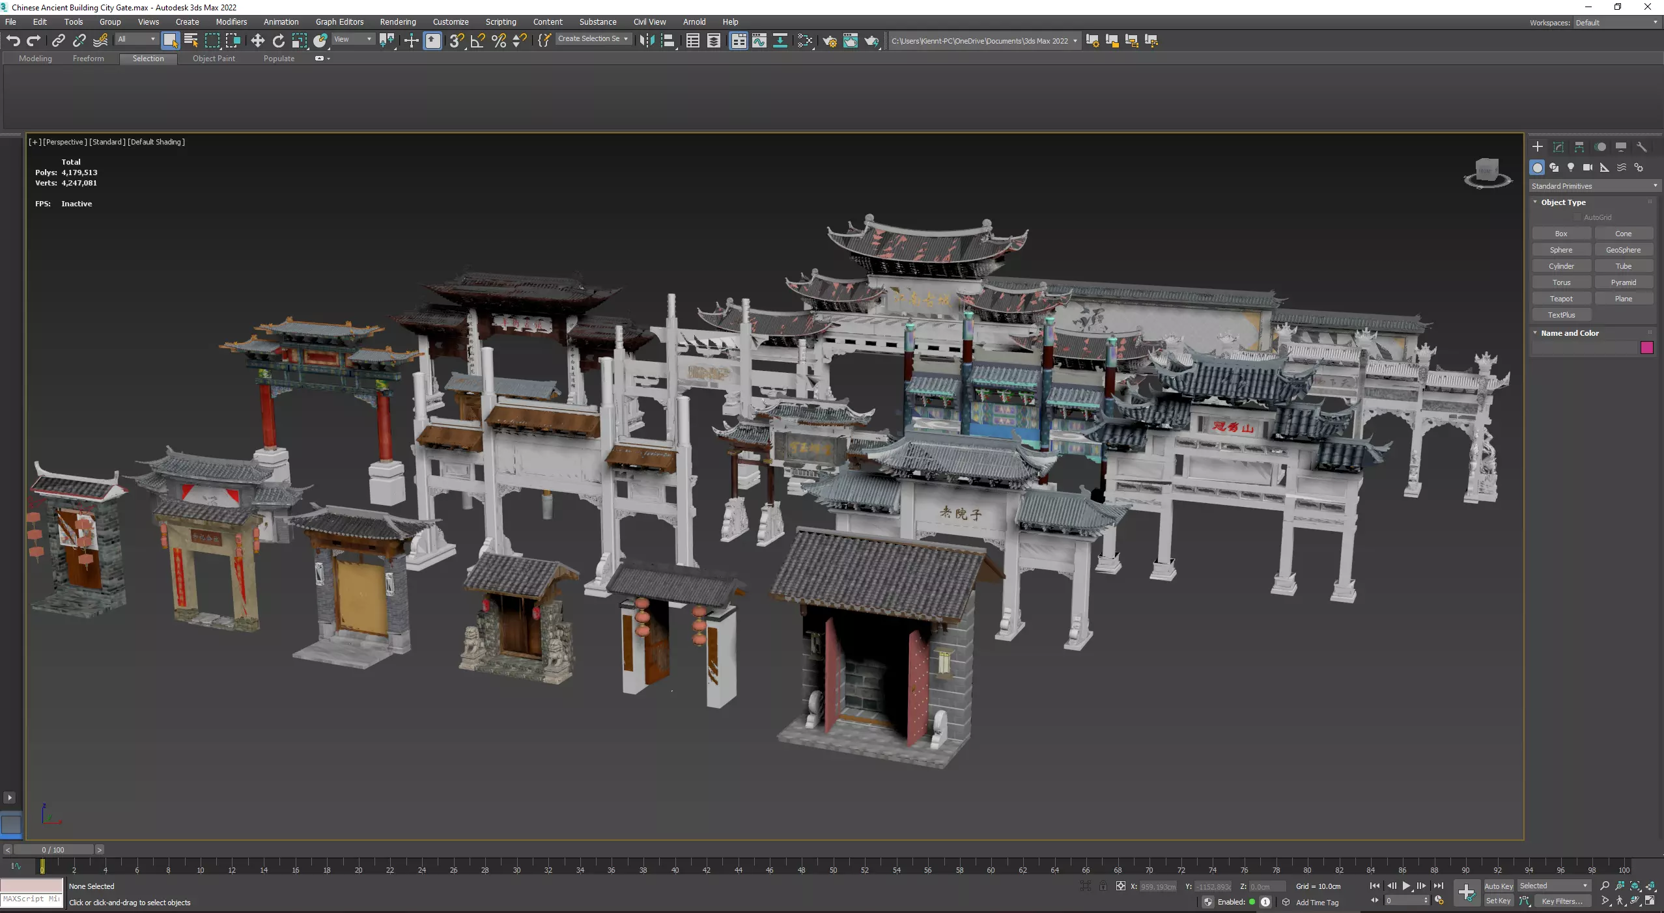Image resolution: width=1664 pixels, height=913 pixels.
Task: Open the selection filter All dropdown
Action: tap(136, 40)
